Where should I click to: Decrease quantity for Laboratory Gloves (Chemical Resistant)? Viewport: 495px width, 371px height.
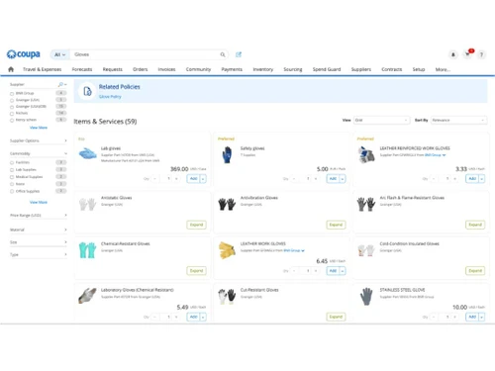point(154,317)
